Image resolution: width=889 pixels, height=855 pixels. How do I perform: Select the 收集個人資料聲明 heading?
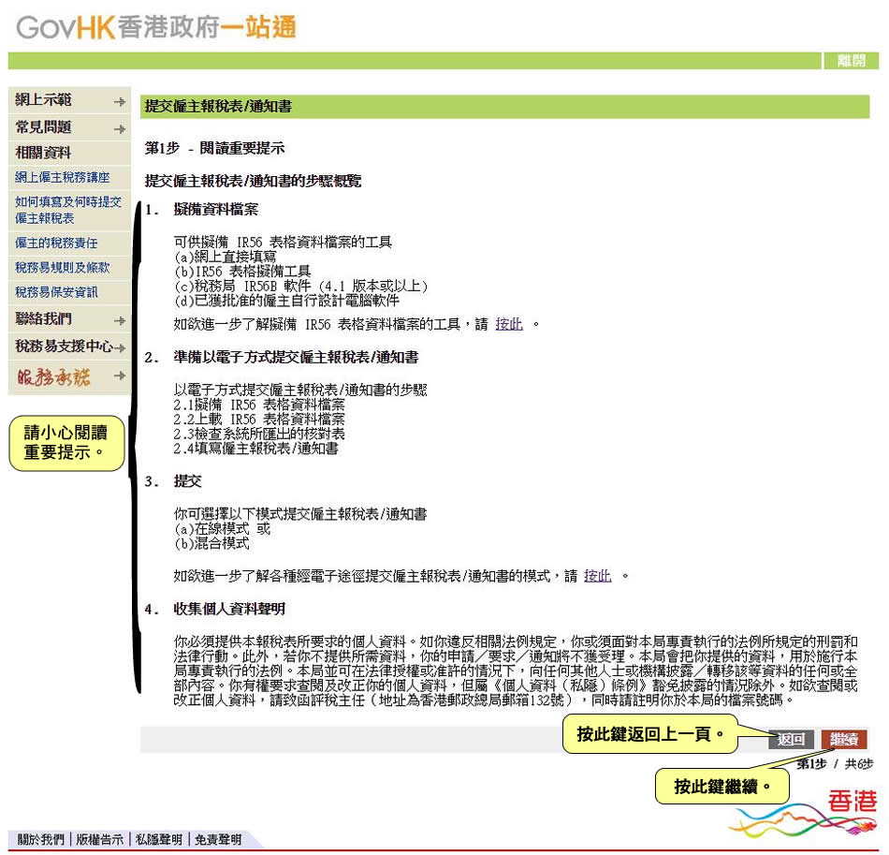coord(229,610)
